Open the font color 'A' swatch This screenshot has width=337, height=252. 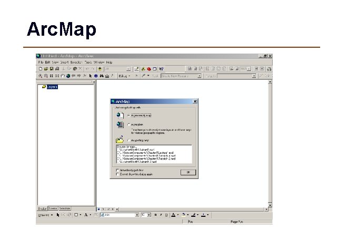pos(173,215)
